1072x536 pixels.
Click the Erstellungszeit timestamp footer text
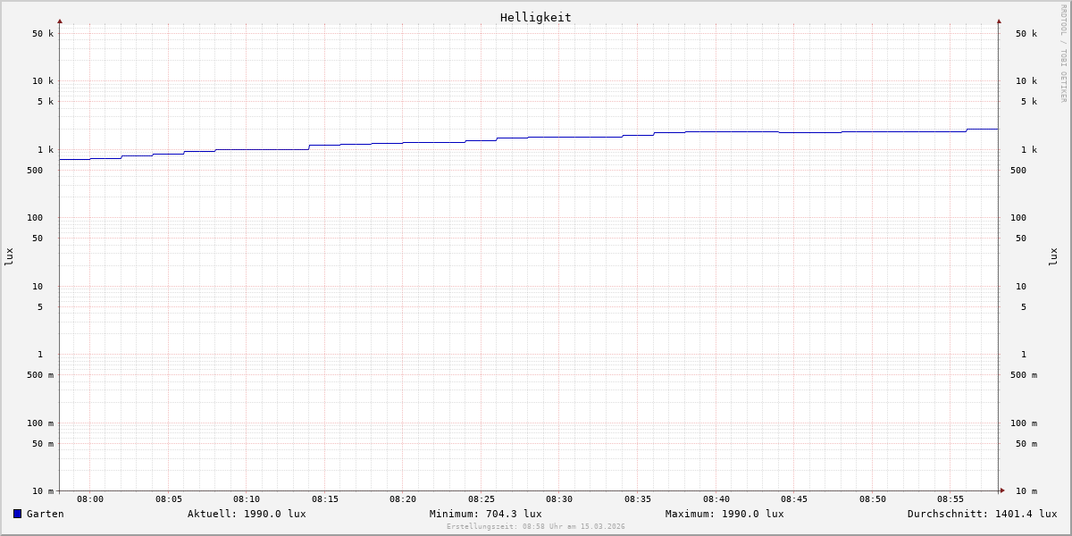click(x=535, y=526)
